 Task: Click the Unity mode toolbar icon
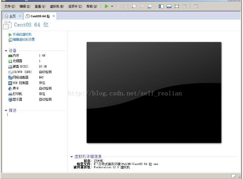tap(185, 6)
